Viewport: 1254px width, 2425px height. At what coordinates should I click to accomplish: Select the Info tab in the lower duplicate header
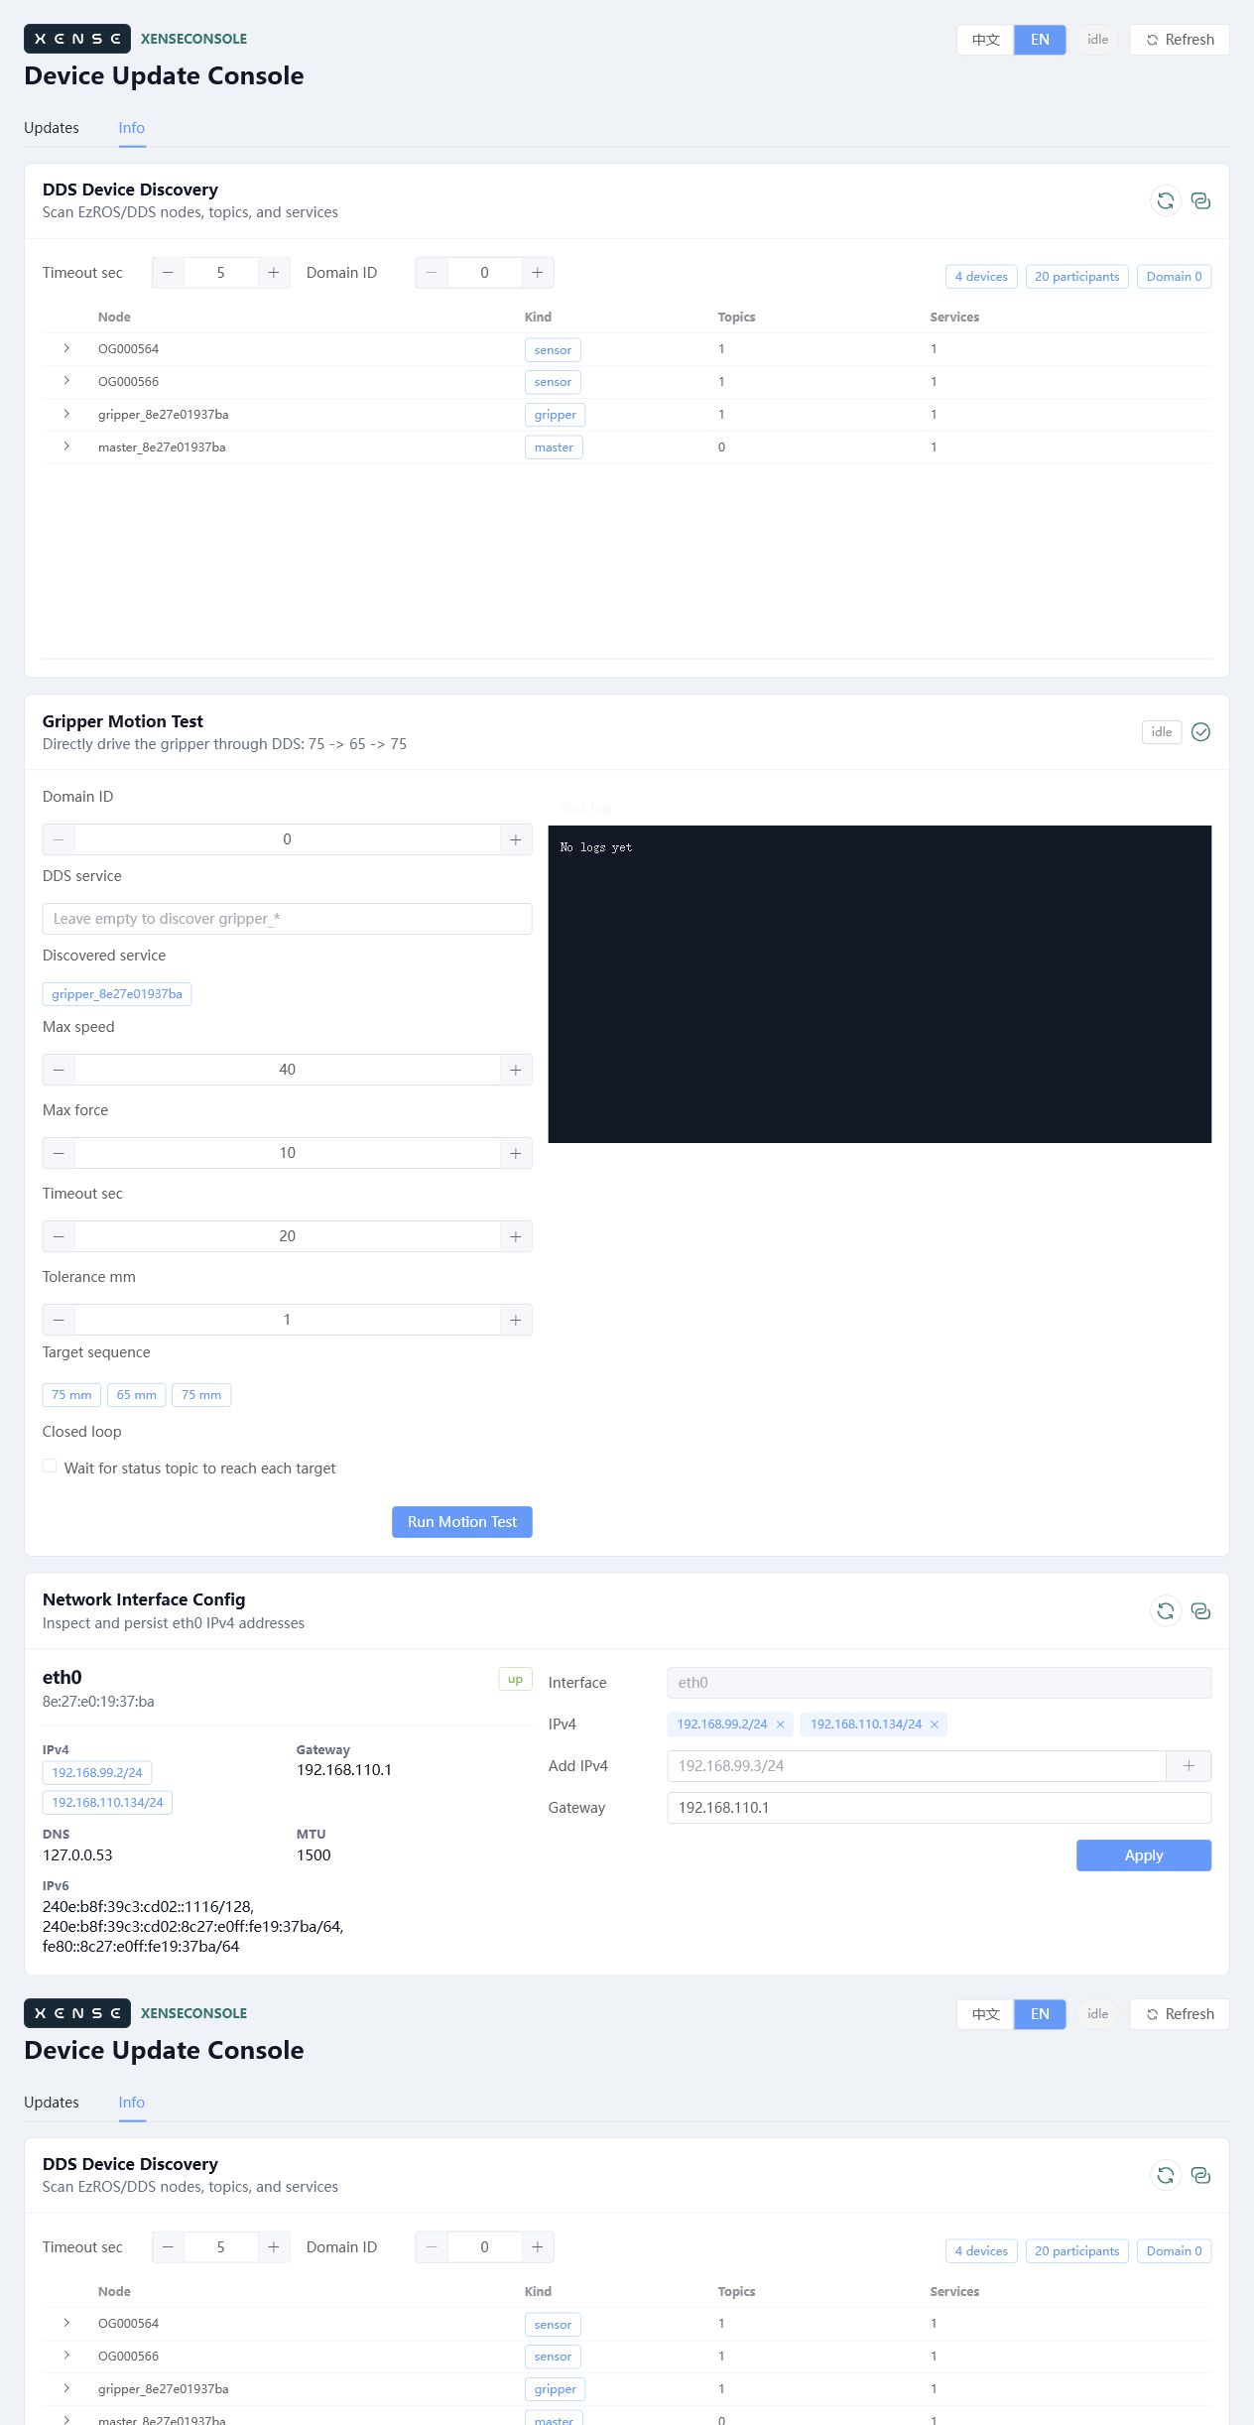(x=132, y=2103)
